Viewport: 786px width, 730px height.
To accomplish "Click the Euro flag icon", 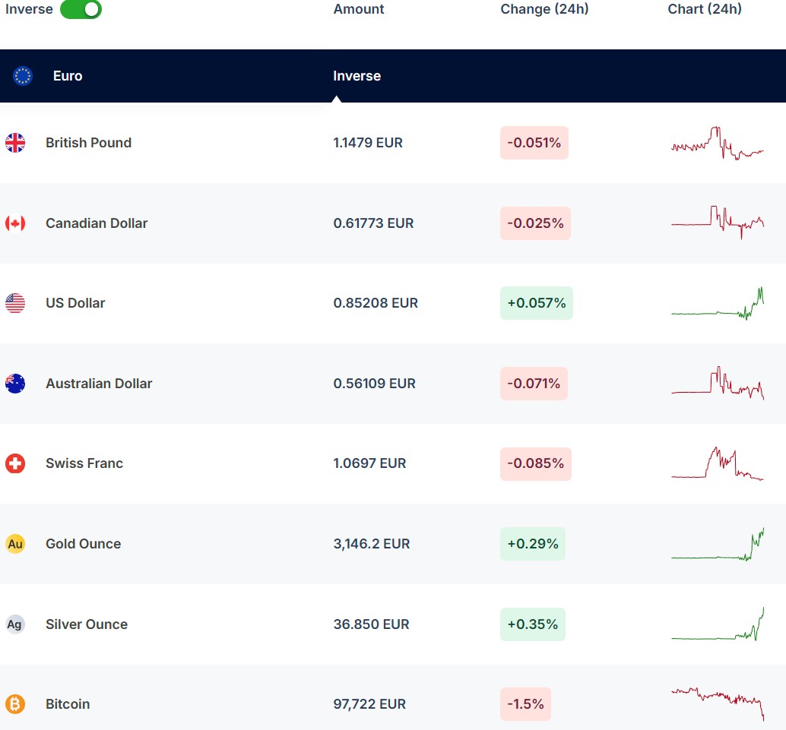I will pos(23,76).
